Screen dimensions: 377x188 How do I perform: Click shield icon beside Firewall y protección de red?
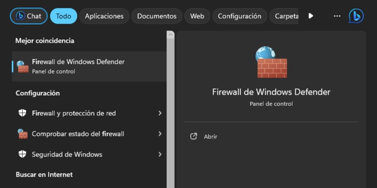tap(22, 113)
